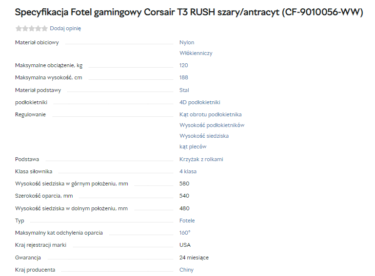Select the 'Wysokość siedziska' adjustment link
The height and width of the screenshot is (276, 375).
[x=204, y=136]
